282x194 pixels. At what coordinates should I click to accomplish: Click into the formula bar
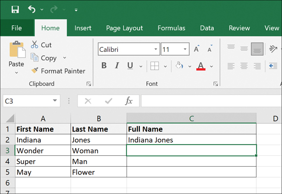pos(211,101)
